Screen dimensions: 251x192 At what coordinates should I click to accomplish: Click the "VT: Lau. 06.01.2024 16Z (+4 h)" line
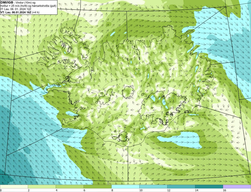point(20,12)
